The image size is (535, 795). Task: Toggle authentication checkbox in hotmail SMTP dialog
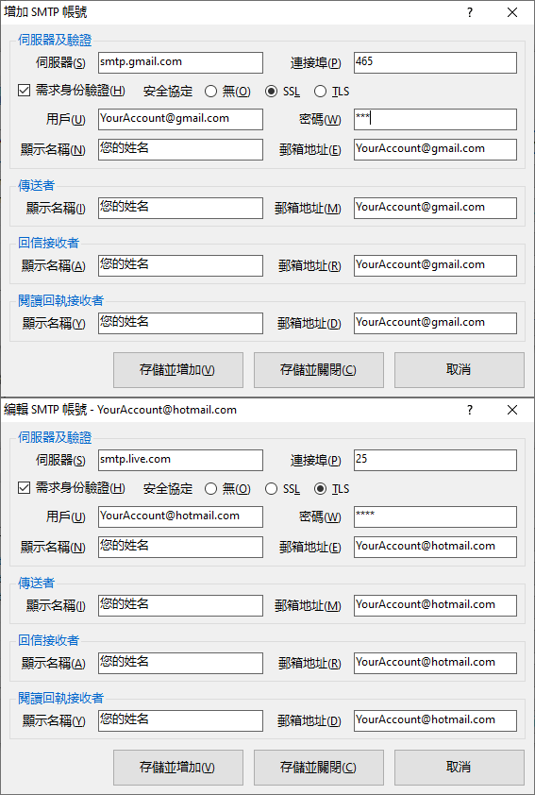24,489
